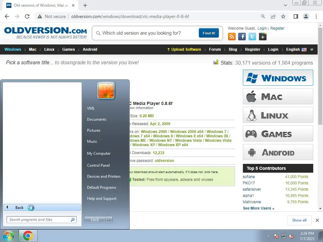323x242 pixels.
Task: Click the OLDVERSION.COM logo
Action: pyautogui.click(x=45, y=33)
